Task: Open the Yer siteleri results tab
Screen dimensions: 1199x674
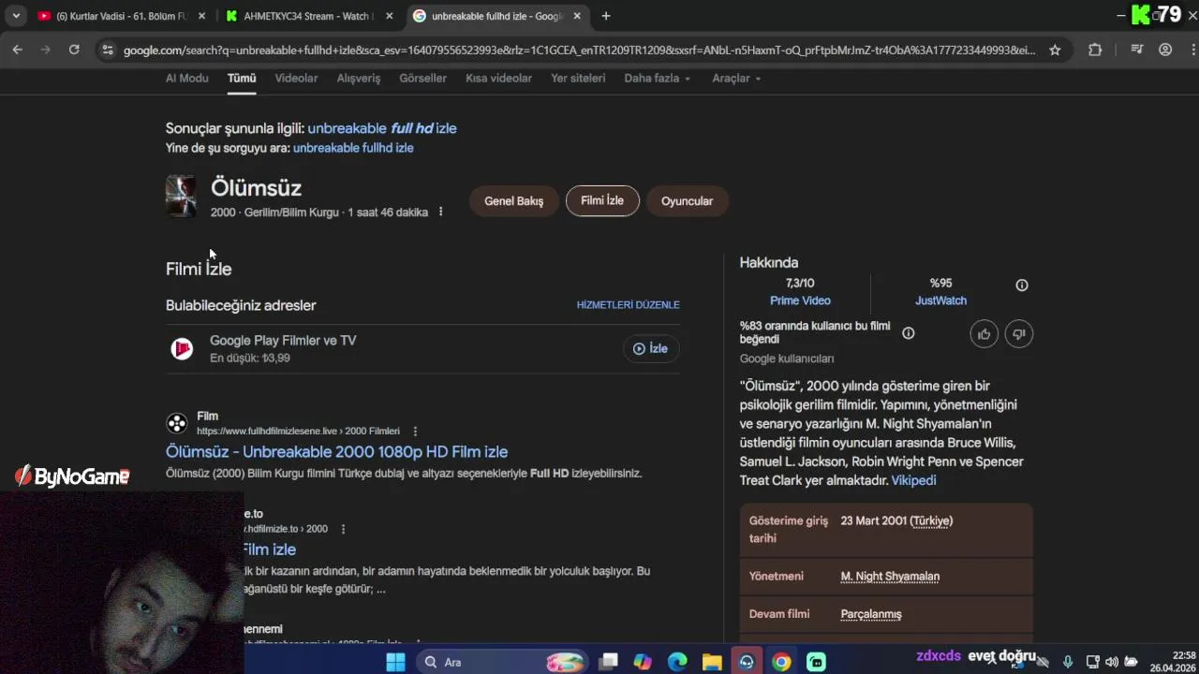Action: coord(578,78)
